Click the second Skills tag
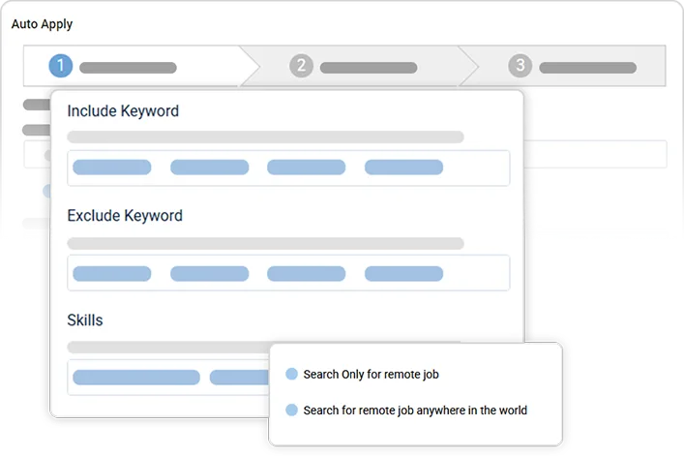This screenshot has height=456, width=684. [238, 378]
